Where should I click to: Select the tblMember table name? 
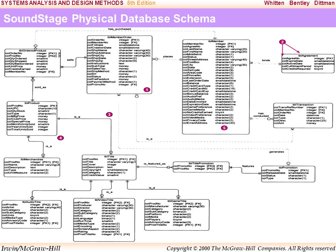click(216, 41)
